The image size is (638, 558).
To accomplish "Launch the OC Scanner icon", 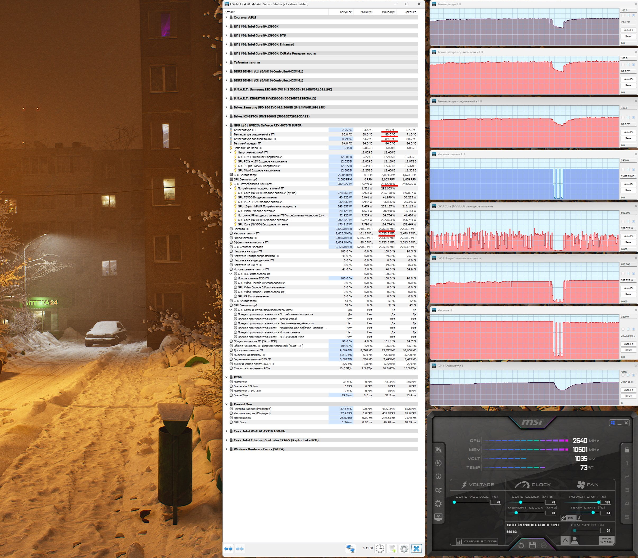I will click(438, 491).
